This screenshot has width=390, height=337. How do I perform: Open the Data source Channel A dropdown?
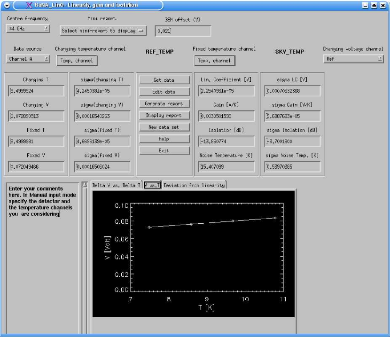click(x=29, y=59)
